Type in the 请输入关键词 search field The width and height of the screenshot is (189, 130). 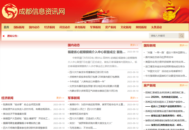coord(164,36)
